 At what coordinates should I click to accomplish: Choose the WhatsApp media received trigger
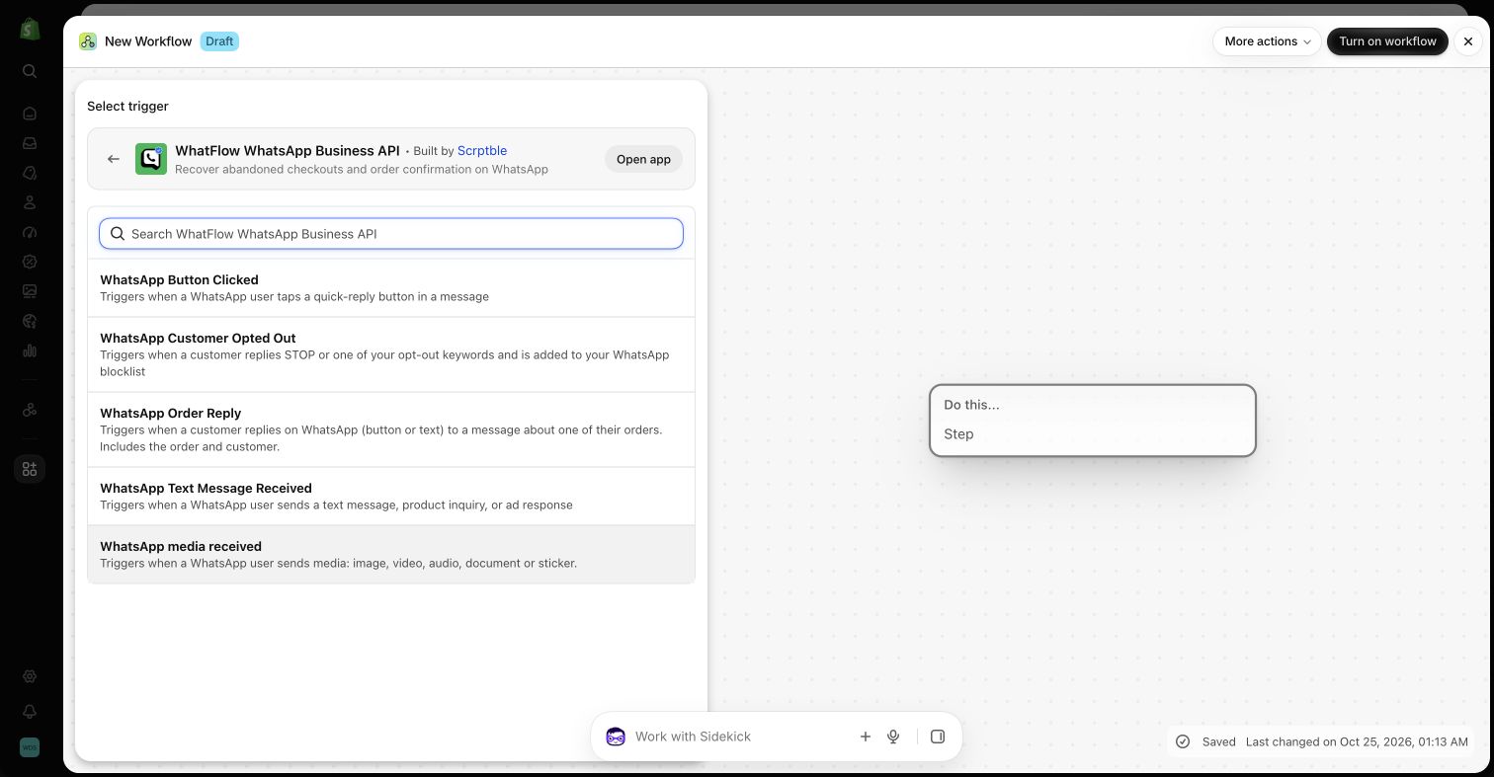click(391, 554)
